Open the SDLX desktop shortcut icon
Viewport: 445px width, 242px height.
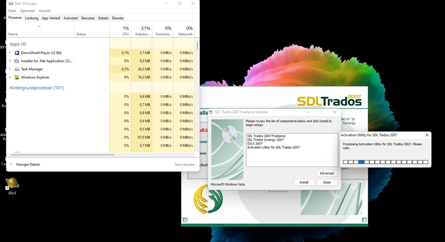point(12,184)
